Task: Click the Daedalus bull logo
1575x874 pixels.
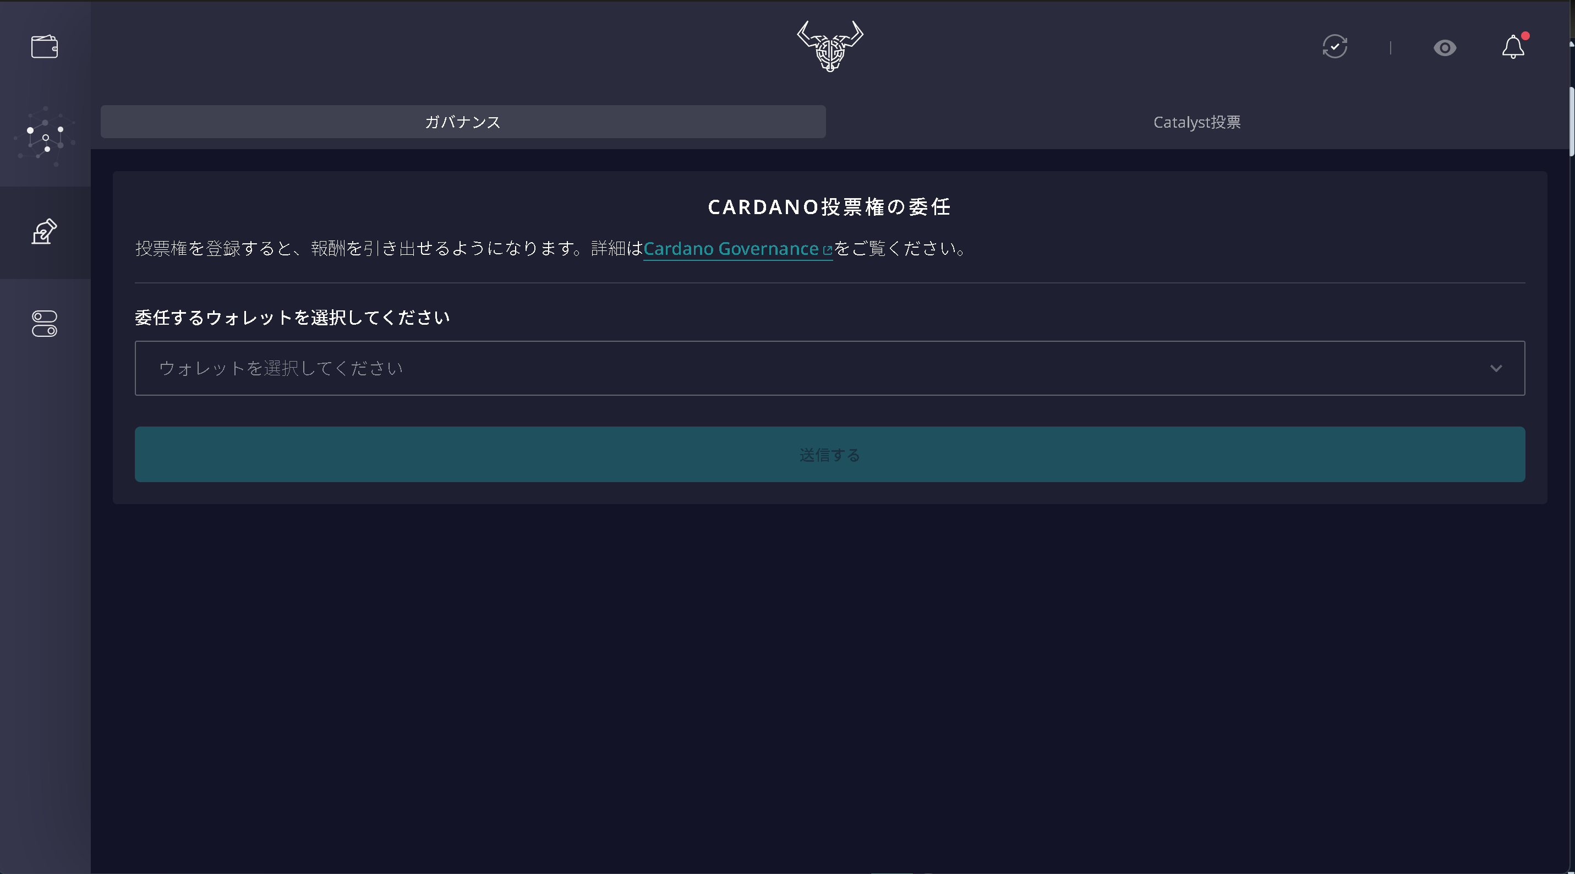Action: pos(830,46)
